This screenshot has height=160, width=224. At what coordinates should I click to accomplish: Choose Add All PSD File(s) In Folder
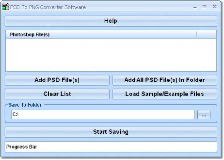[165, 80]
